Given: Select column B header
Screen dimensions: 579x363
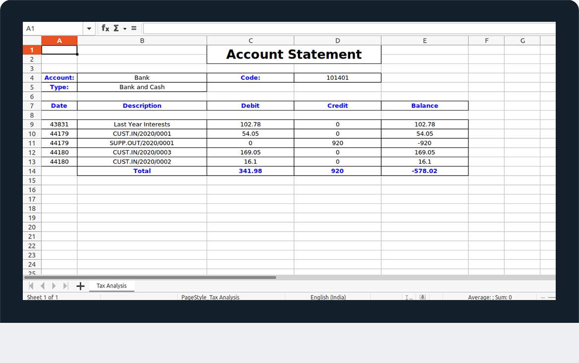Looking at the screenshot, I should click(x=142, y=41).
